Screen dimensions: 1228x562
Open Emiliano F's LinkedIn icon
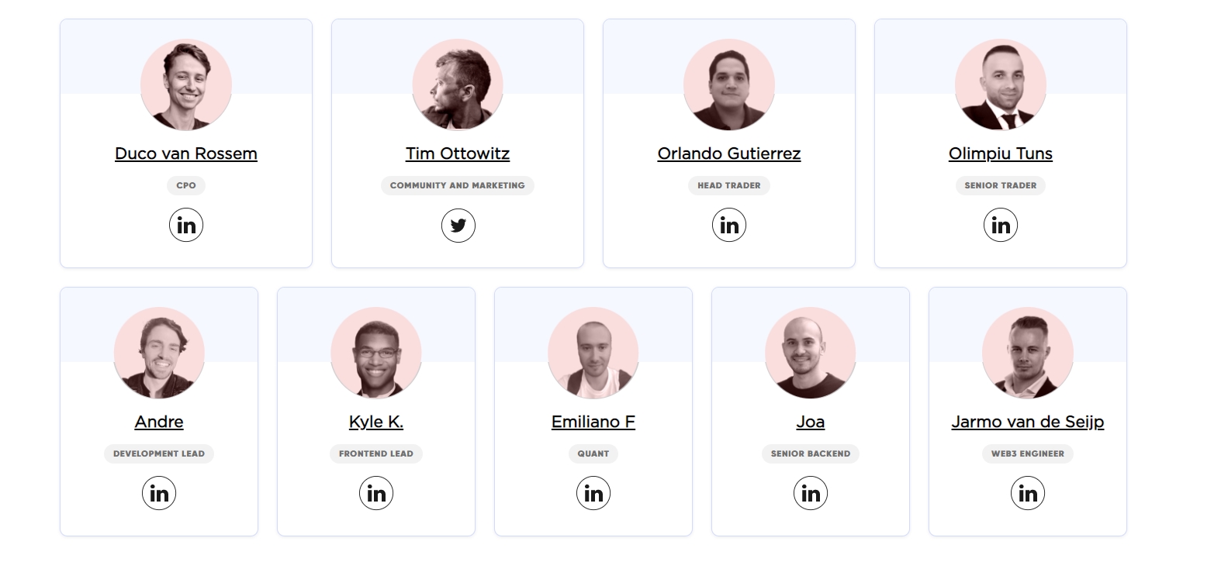click(x=593, y=494)
